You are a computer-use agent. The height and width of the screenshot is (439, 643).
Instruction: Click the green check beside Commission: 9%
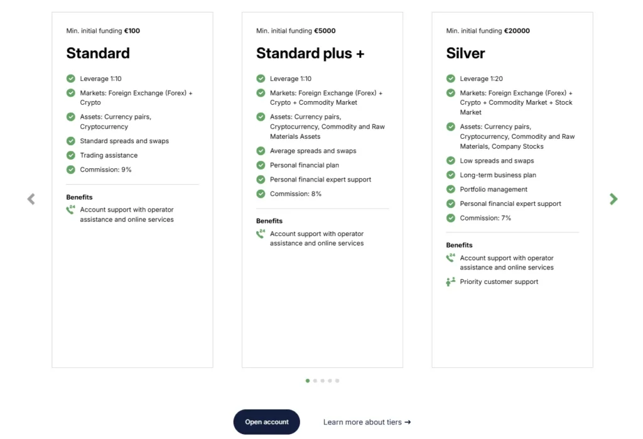(x=71, y=170)
